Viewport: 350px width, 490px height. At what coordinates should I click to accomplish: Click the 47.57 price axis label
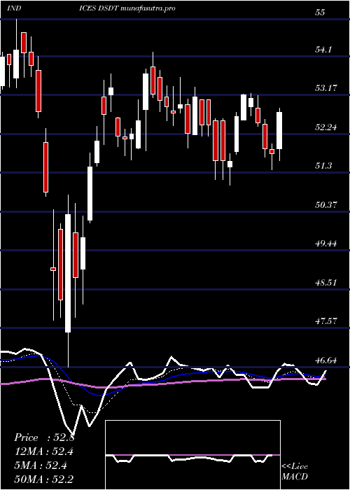coord(326,321)
